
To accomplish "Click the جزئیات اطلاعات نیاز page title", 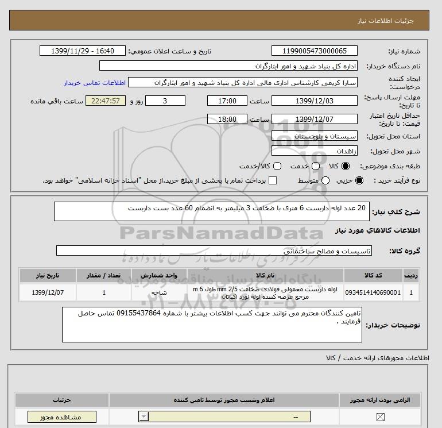I will (385, 21).
